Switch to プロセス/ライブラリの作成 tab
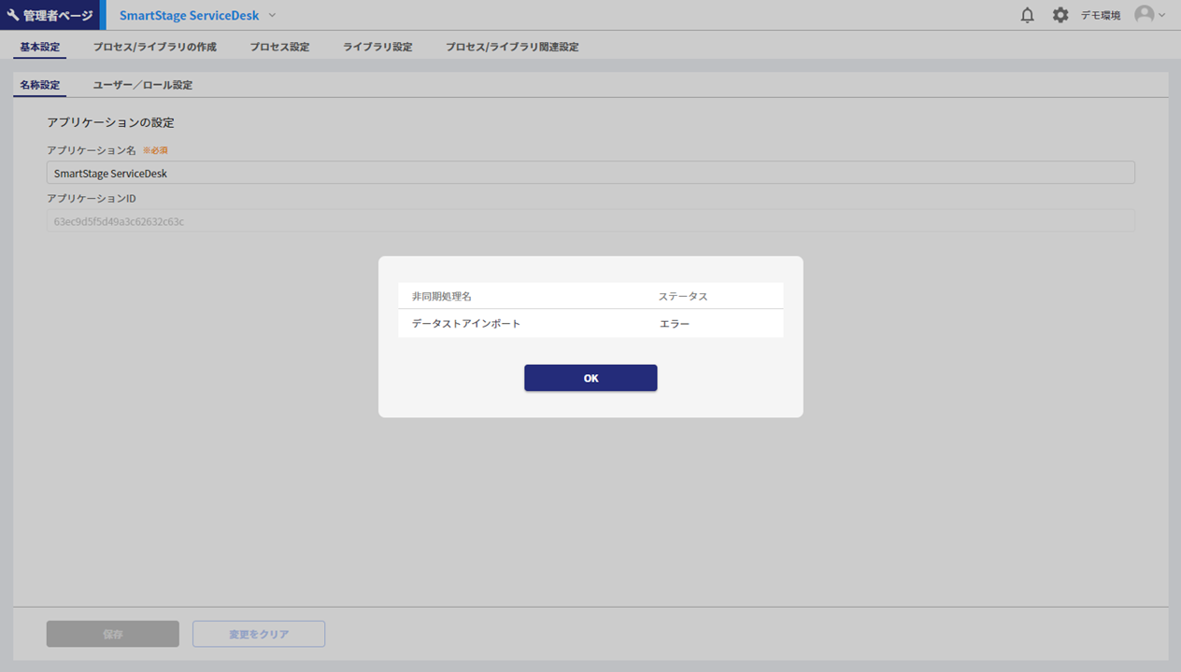This screenshot has height=672, width=1181. [154, 47]
